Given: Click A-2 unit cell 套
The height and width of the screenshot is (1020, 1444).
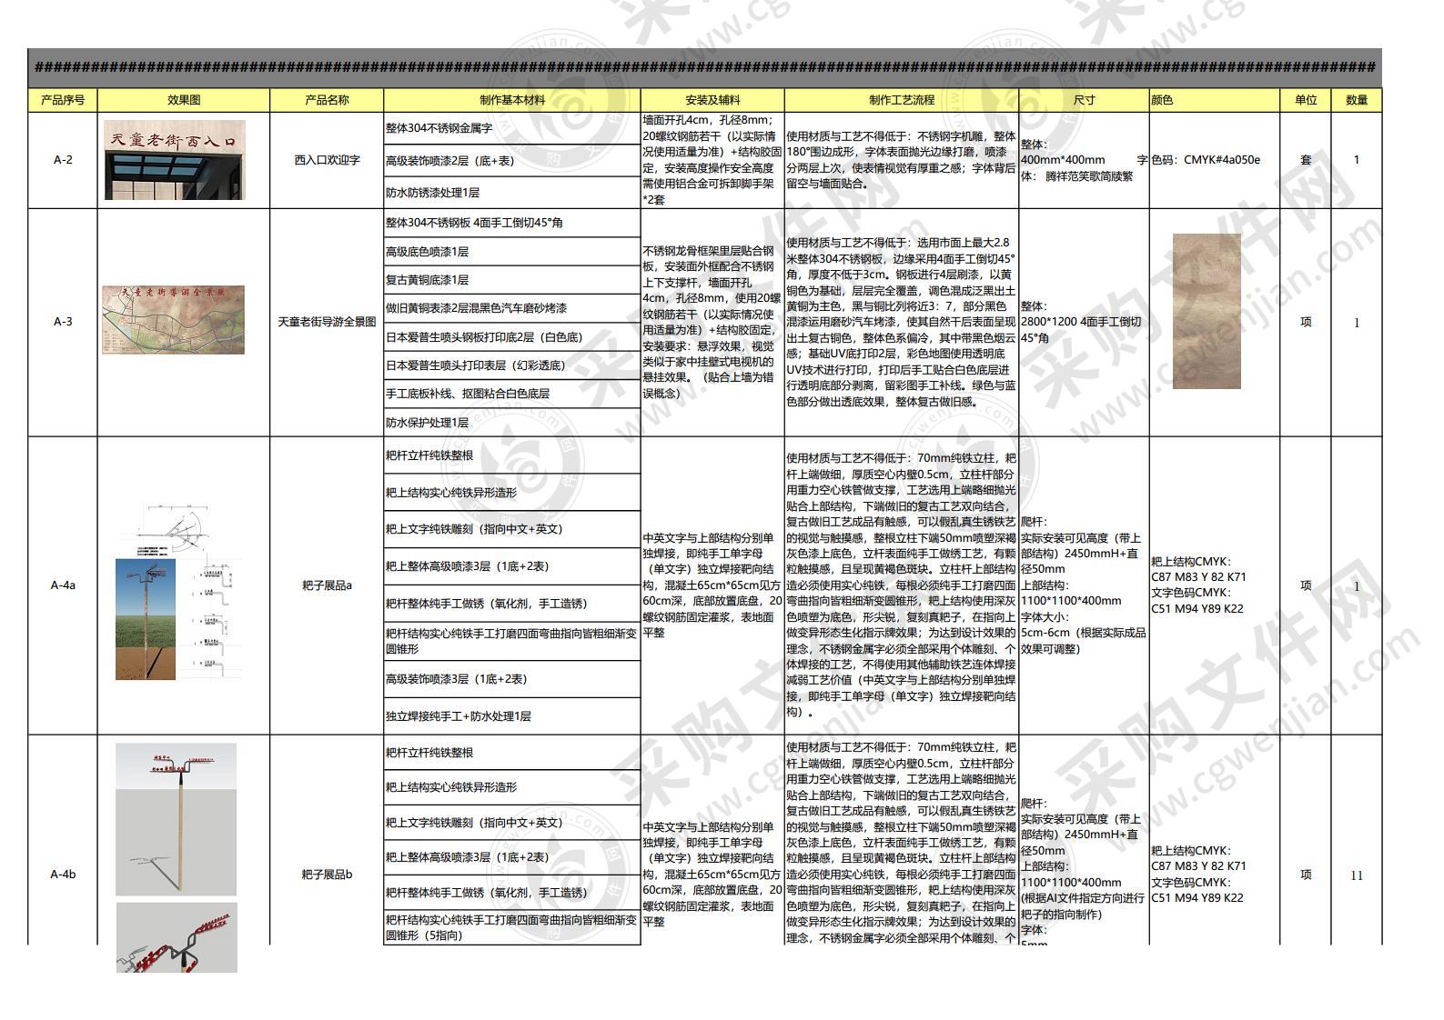Looking at the screenshot, I should tap(1306, 160).
